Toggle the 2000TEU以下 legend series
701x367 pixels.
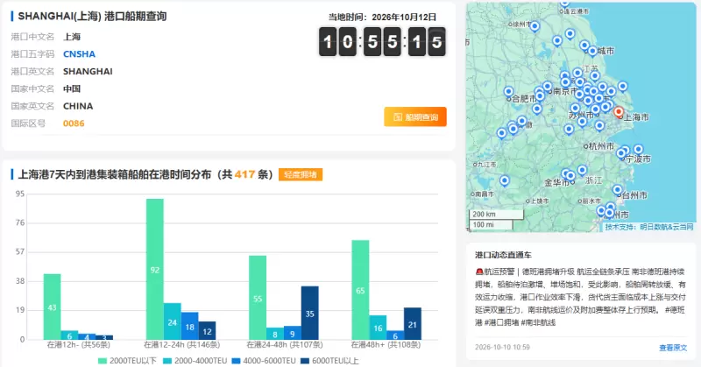pos(127,361)
